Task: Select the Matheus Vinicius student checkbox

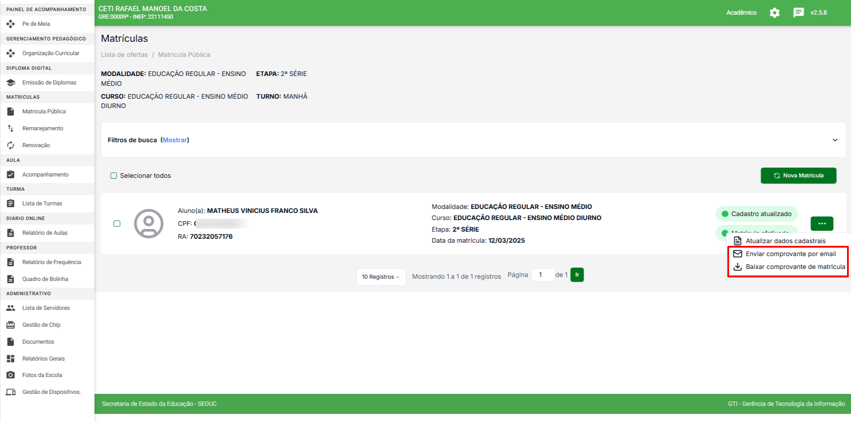Action: (x=117, y=224)
